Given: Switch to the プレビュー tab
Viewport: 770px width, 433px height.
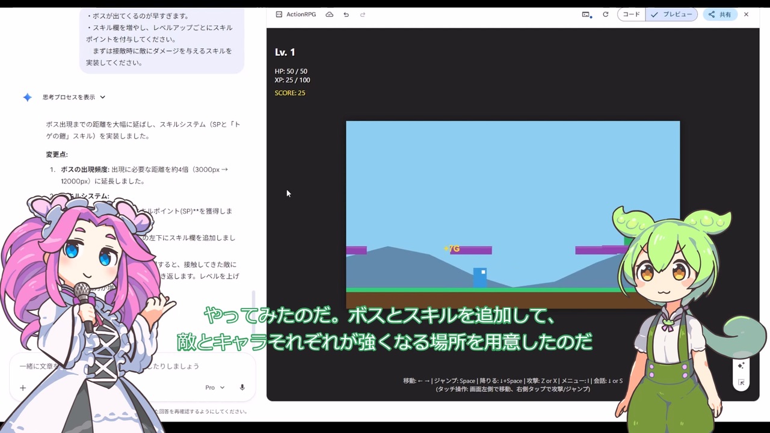Looking at the screenshot, I should click(x=671, y=14).
